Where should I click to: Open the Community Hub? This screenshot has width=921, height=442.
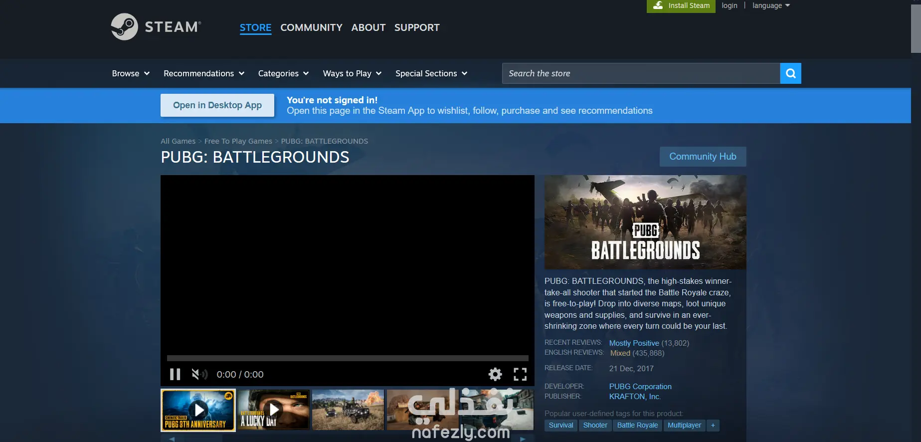pos(703,157)
